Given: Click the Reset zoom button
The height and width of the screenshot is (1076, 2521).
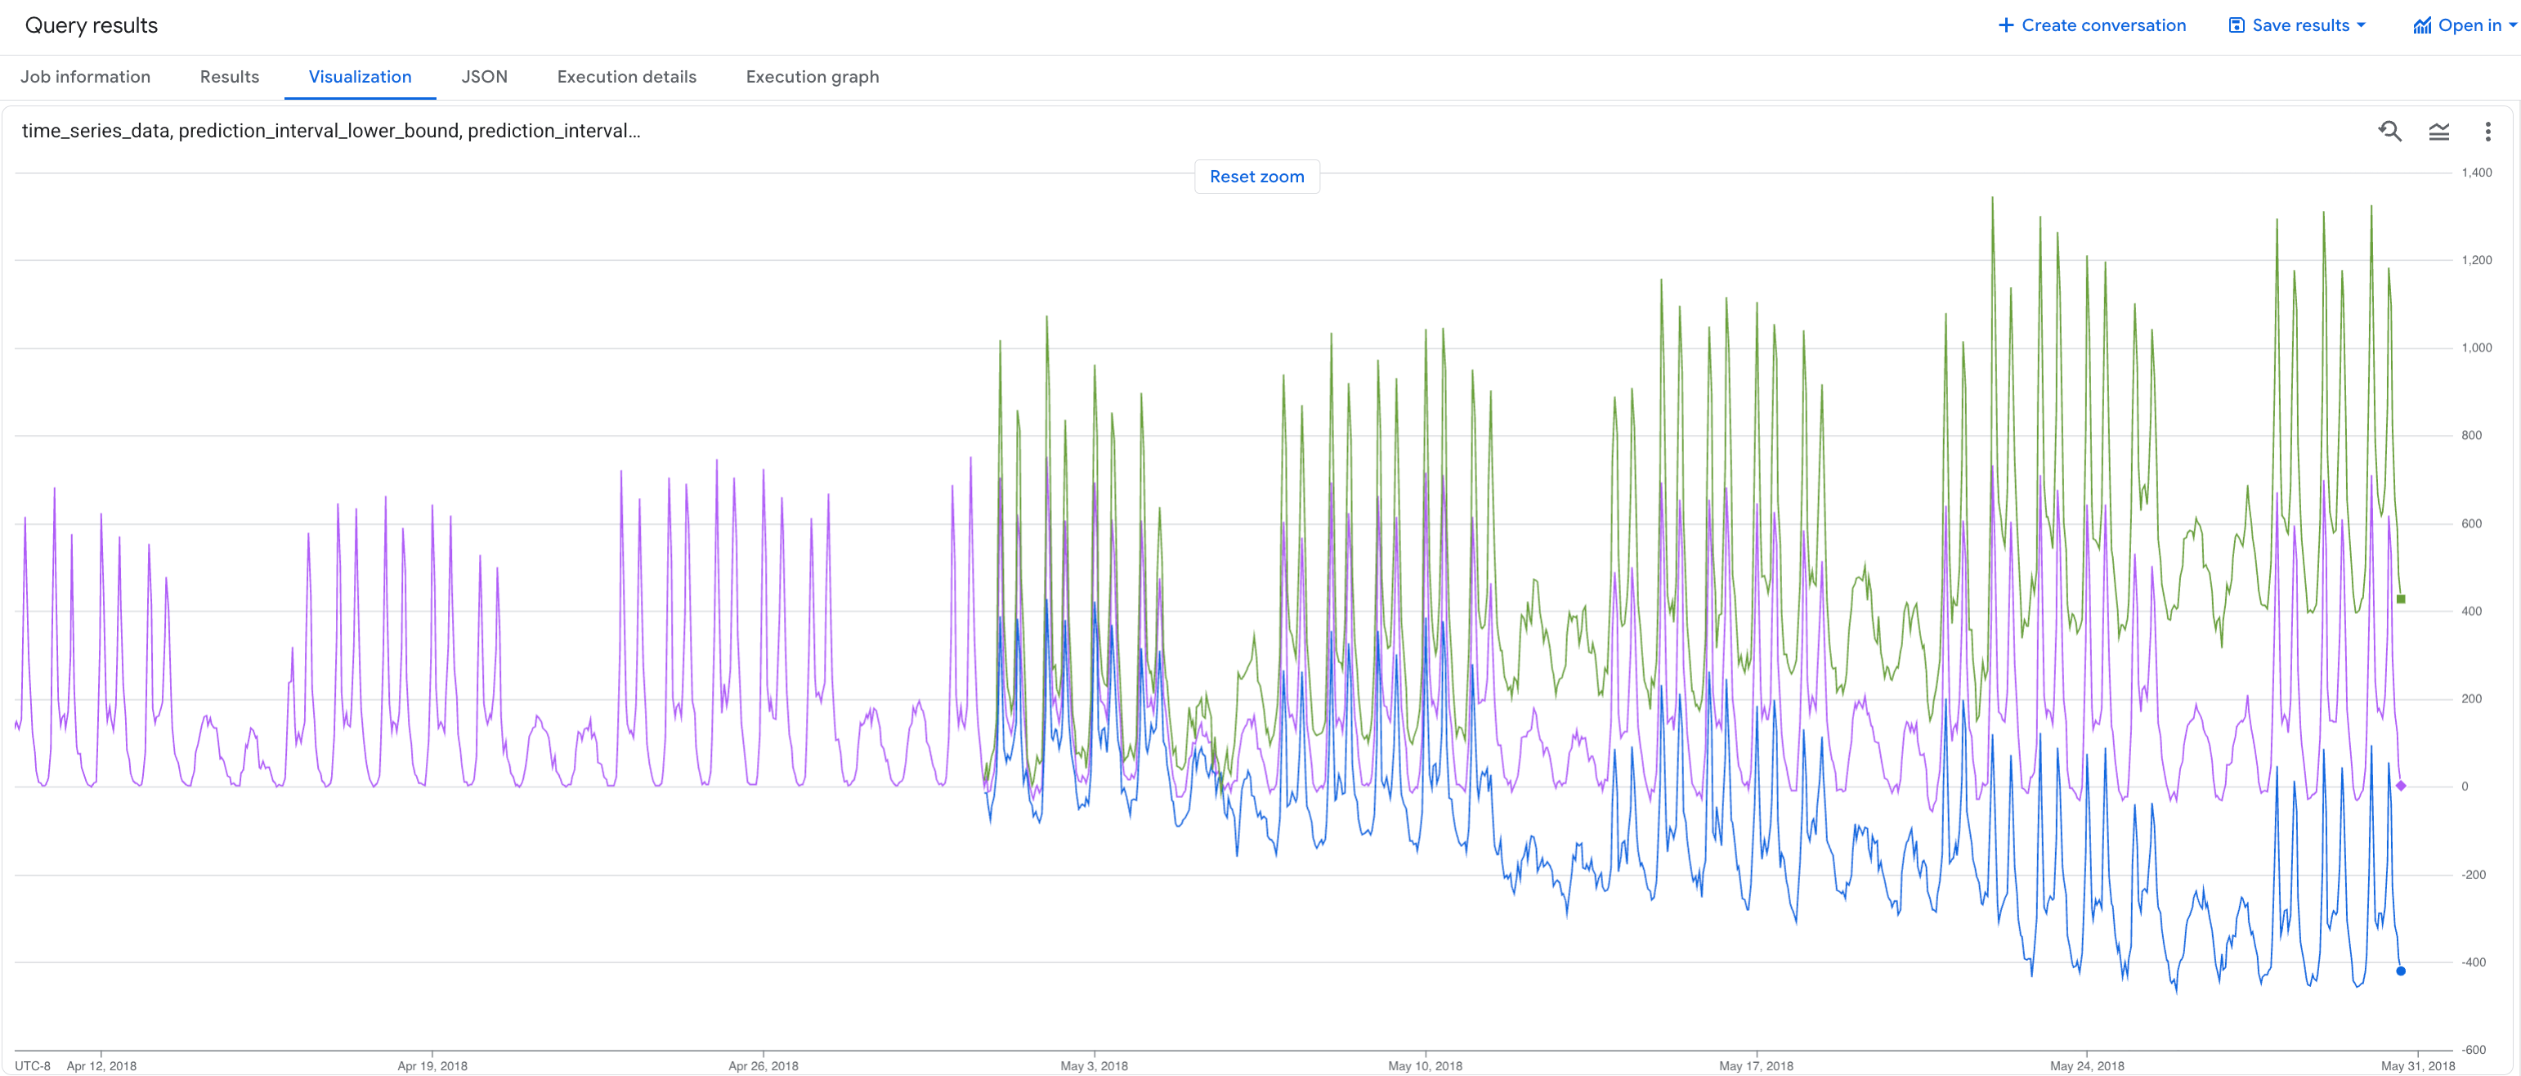Looking at the screenshot, I should click(1256, 177).
